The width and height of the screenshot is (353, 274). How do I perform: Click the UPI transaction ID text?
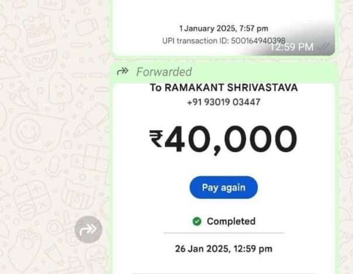pos(224,41)
